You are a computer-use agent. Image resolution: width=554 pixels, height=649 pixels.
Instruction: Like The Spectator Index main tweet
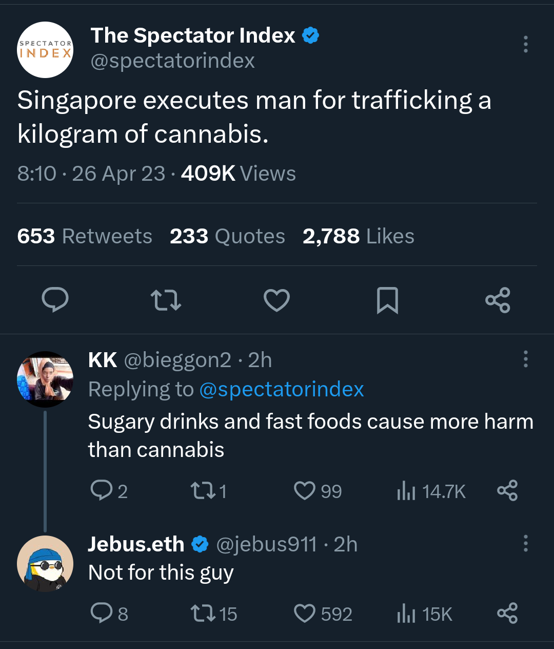(x=276, y=300)
